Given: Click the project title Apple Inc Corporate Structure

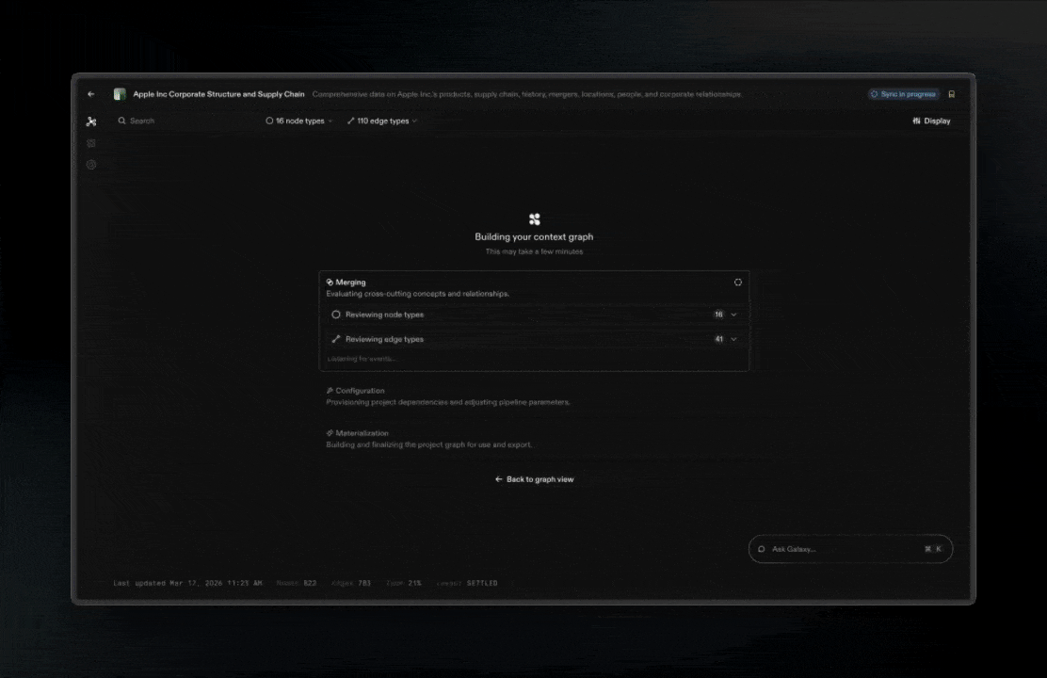Looking at the screenshot, I should [x=218, y=94].
